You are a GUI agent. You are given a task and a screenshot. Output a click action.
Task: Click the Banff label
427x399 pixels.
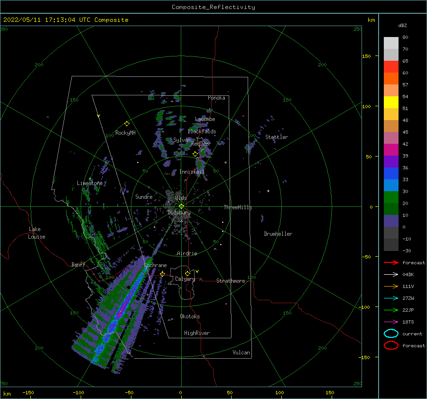click(78, 264)
